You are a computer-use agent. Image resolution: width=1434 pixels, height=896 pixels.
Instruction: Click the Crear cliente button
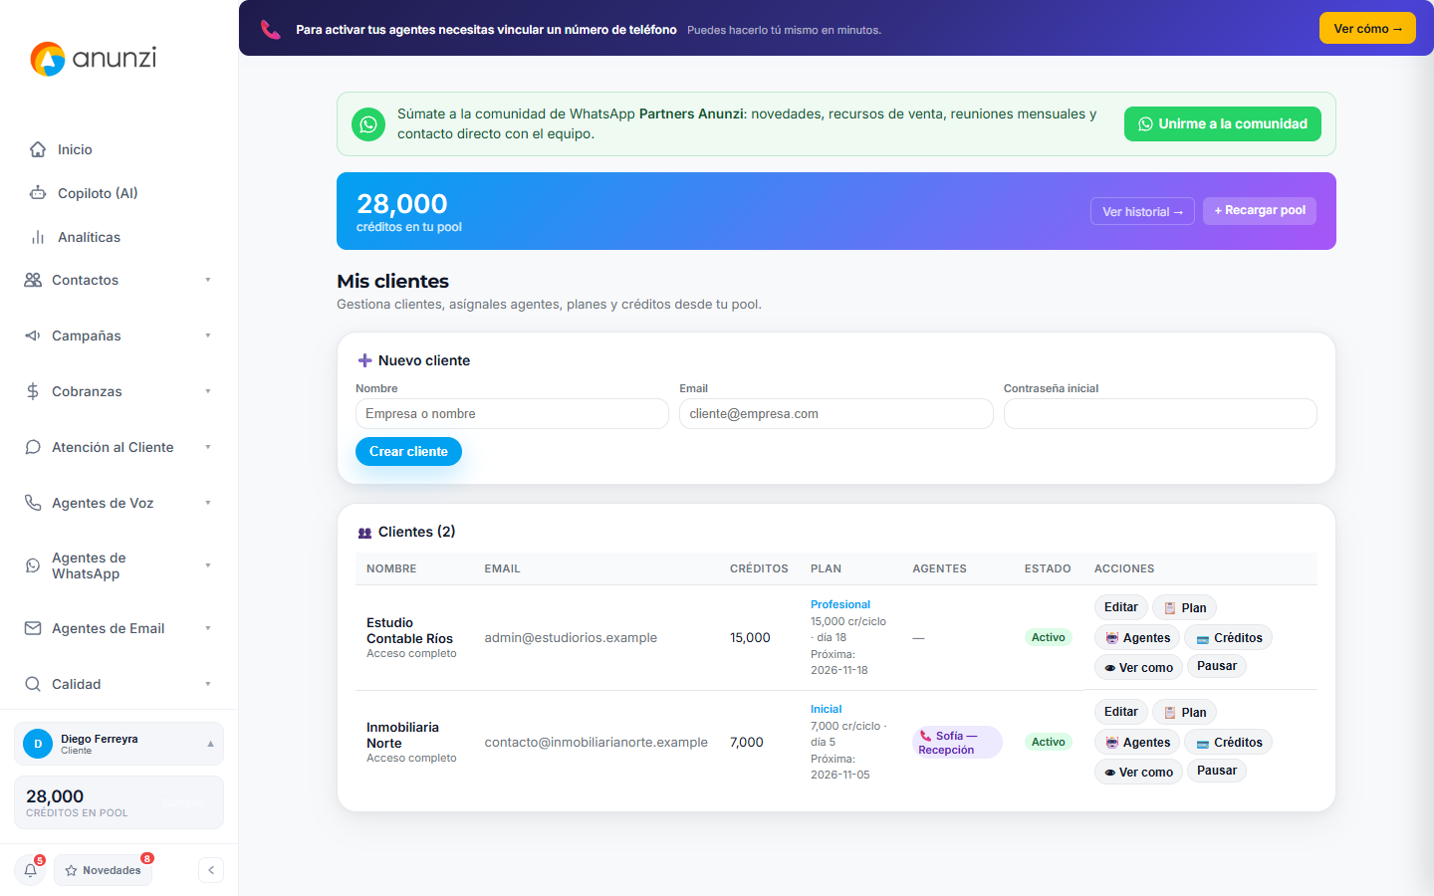(x=408, y=451)
